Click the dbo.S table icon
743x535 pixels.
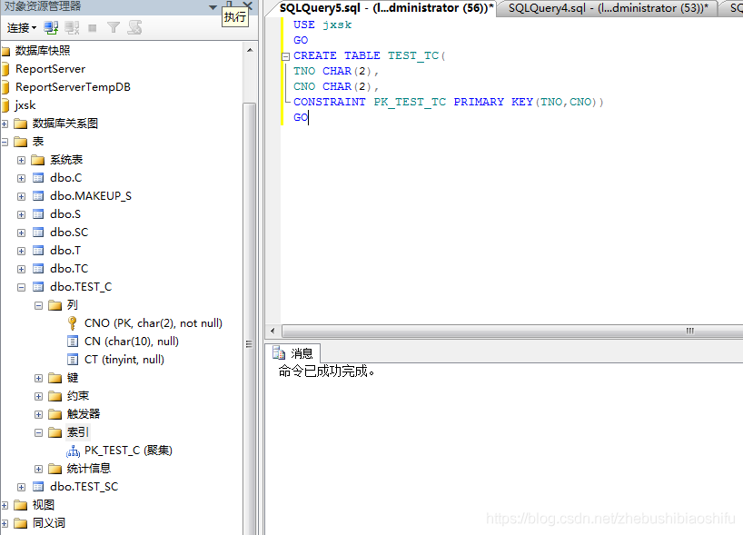tap(38, 214)
